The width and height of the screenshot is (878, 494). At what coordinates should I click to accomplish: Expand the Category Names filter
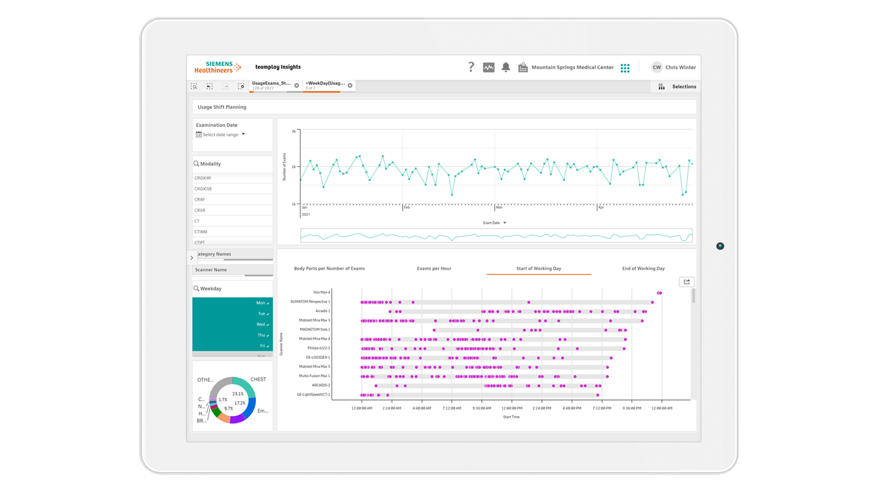pos(233,255)
